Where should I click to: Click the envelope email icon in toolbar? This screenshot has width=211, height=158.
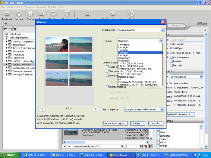[41, 14]
